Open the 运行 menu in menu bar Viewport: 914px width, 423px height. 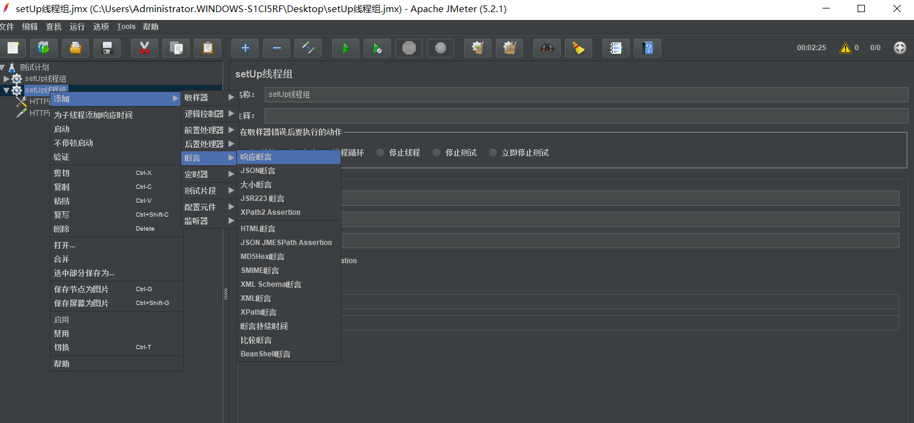pyautogui.click(x=77, y=27)
